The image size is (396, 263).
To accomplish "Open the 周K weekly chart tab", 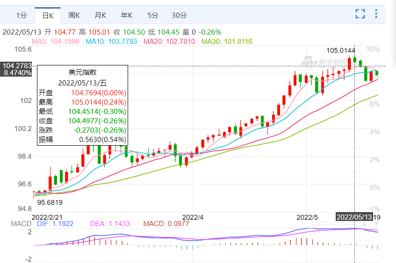I will coord(74,15).
